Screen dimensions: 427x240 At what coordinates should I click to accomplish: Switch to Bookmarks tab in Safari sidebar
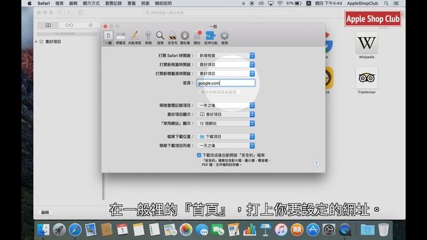click(x=48, y=25)
